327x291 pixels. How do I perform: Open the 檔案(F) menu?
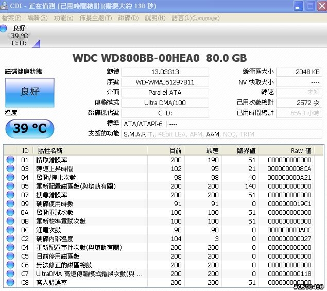tap(11, 18)
